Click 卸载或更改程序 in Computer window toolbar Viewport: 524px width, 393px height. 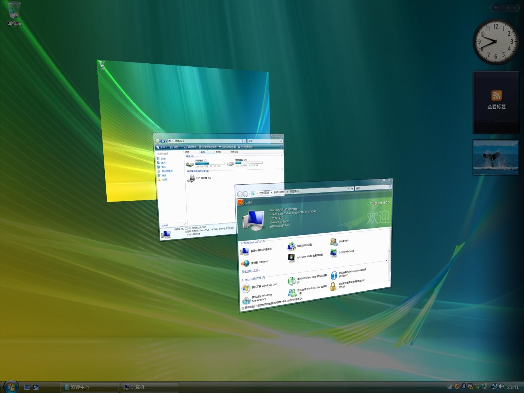click(x=208, y=147)
